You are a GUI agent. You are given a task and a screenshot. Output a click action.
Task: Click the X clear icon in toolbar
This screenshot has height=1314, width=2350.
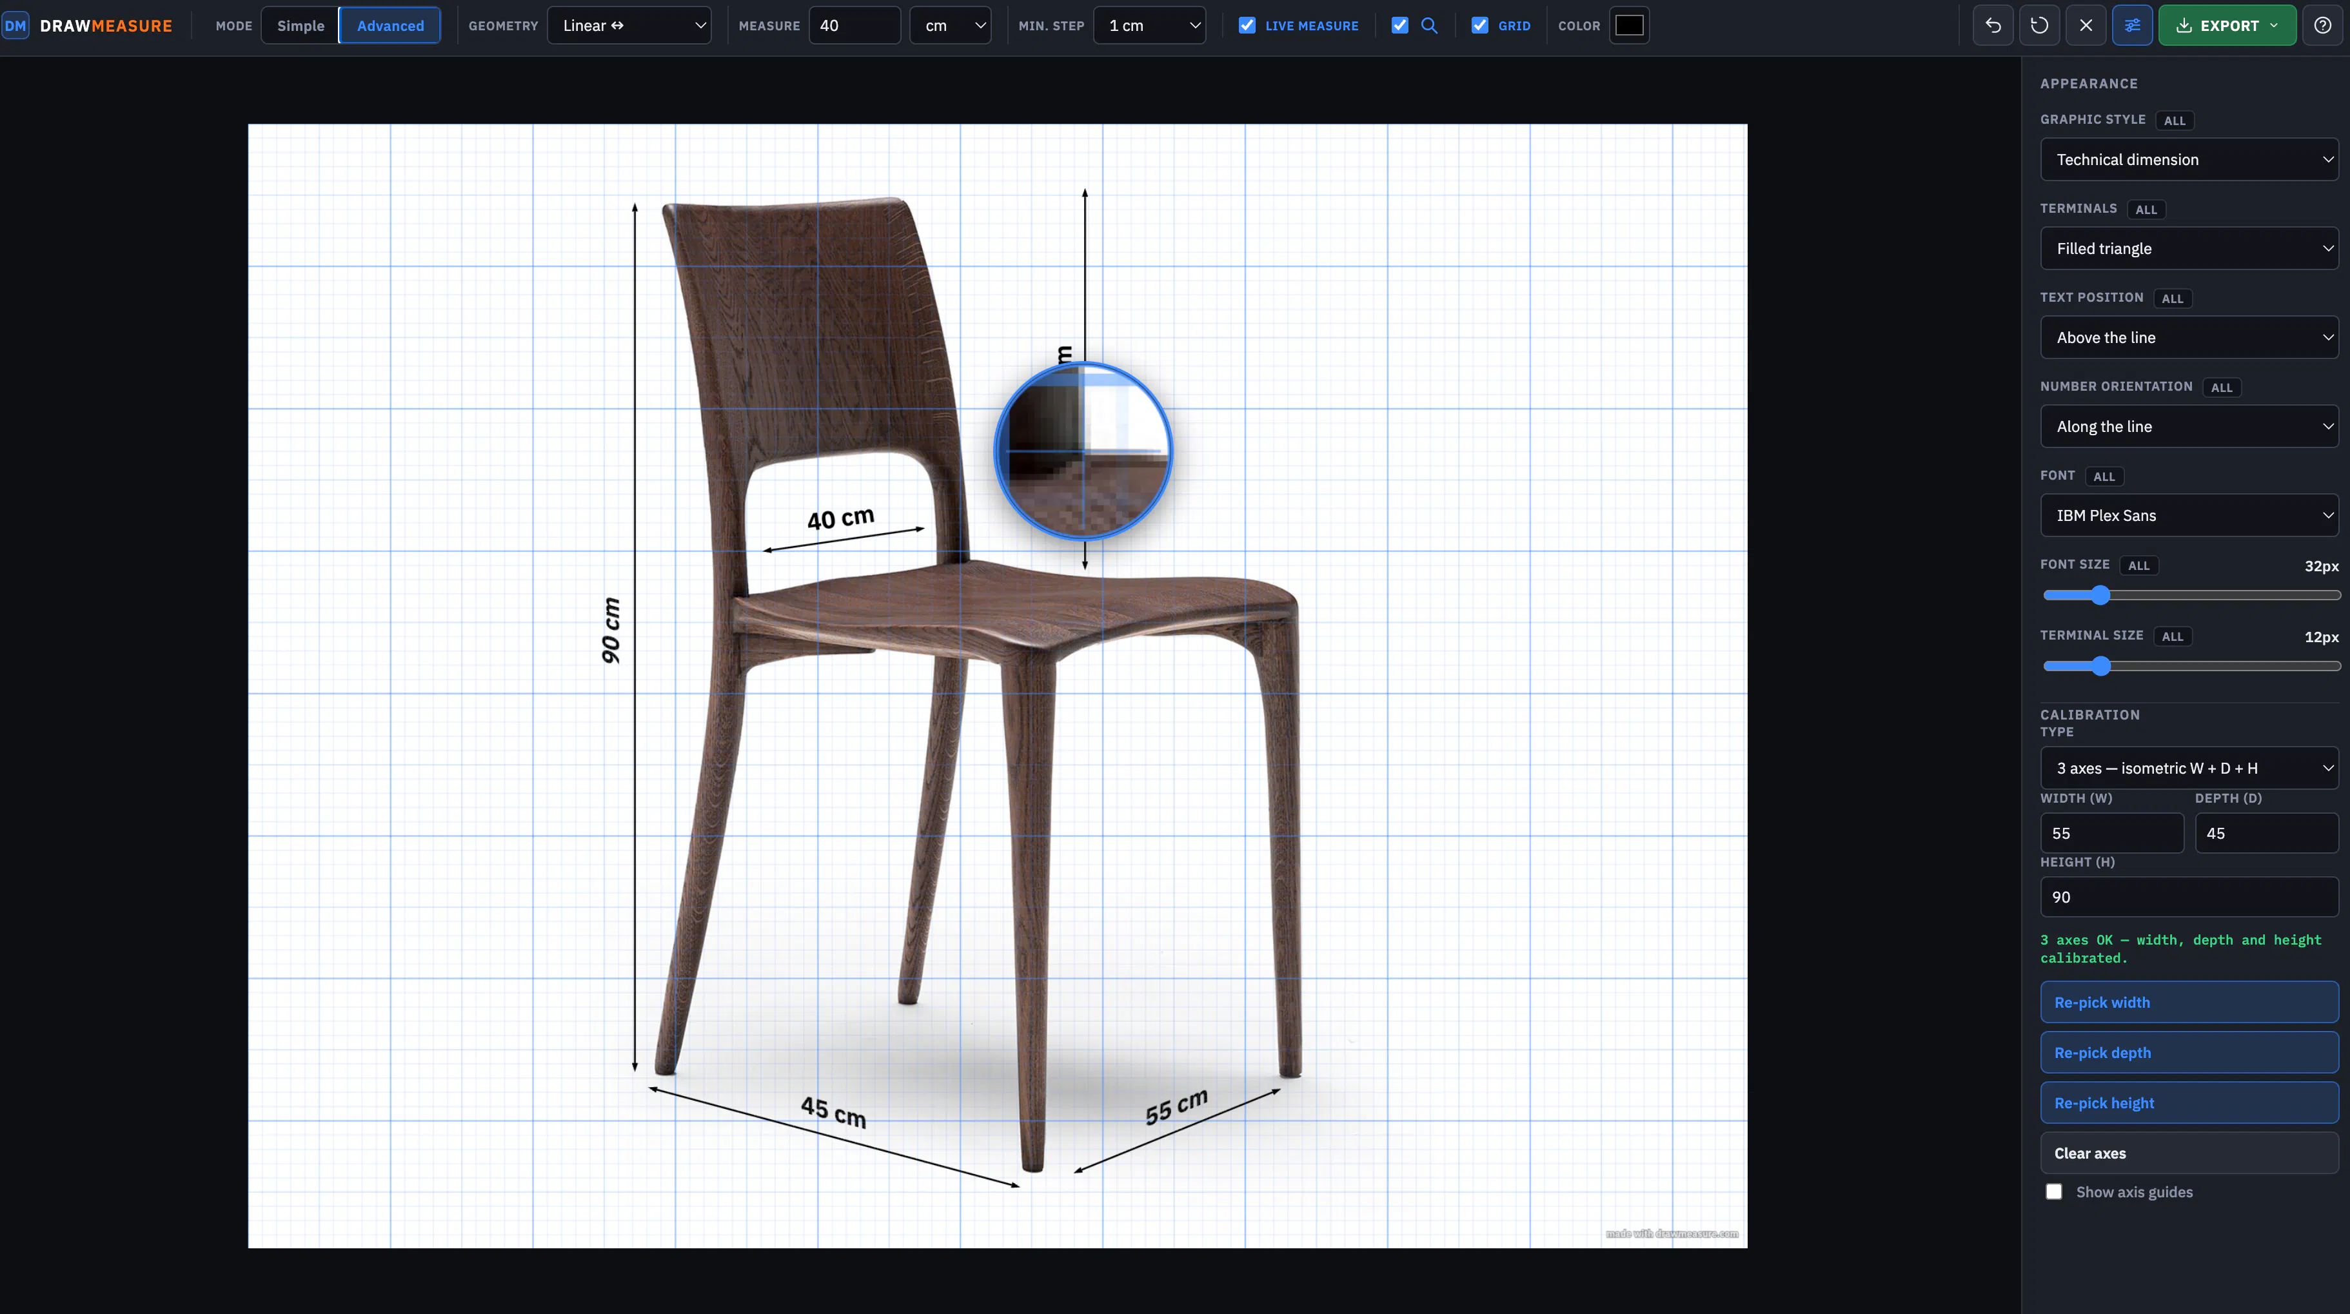tap(2086, 26)
